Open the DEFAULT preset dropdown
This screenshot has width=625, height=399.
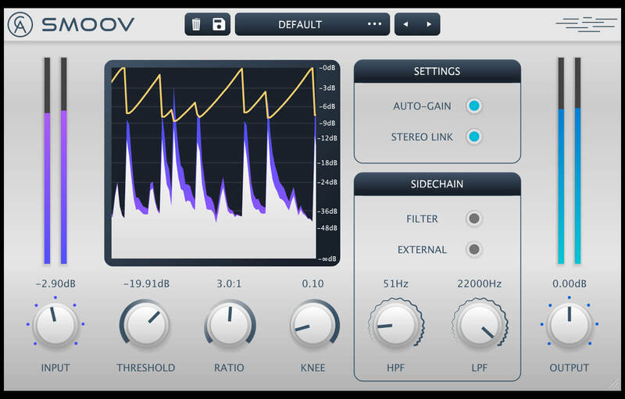tap(312, 24)
